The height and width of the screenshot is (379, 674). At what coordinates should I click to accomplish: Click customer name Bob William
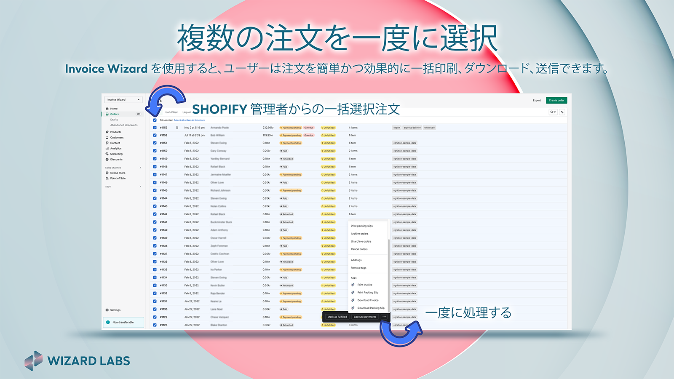[x=217, y=136]
